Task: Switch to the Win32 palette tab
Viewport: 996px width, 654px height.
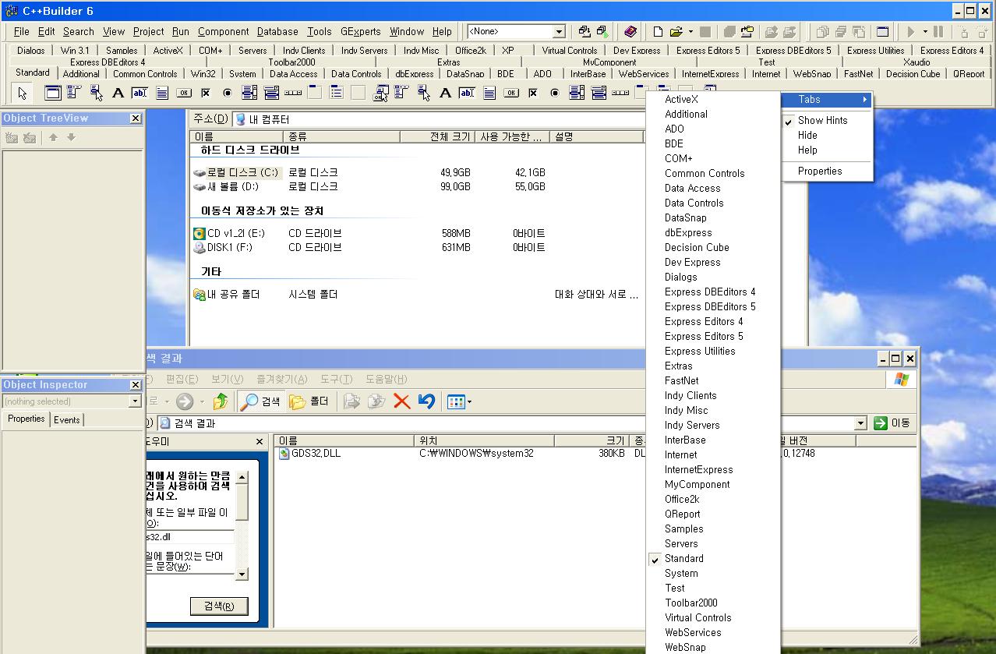Action: click(x=203, y=75)
